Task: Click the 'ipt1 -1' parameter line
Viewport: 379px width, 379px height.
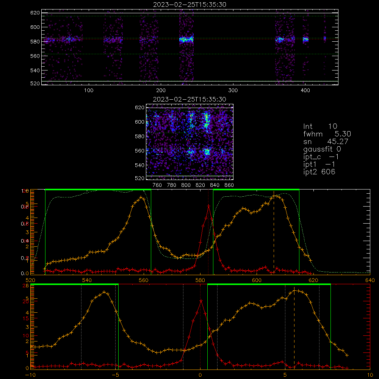Action: click(x=319, y=164)
